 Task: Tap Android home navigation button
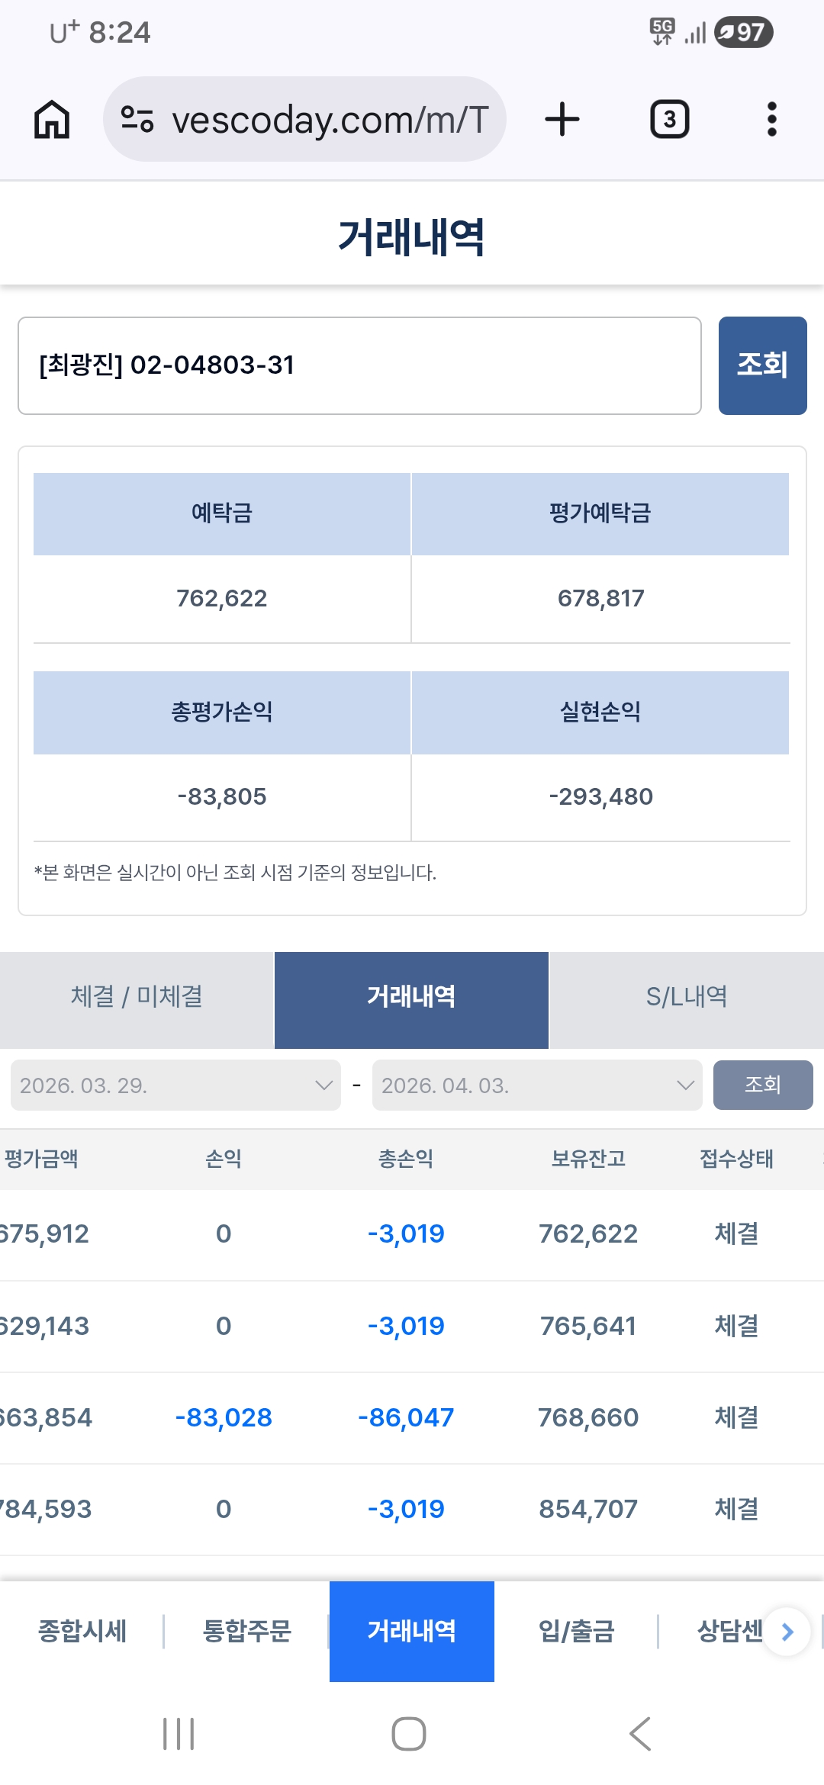(x=409, y=1734)
